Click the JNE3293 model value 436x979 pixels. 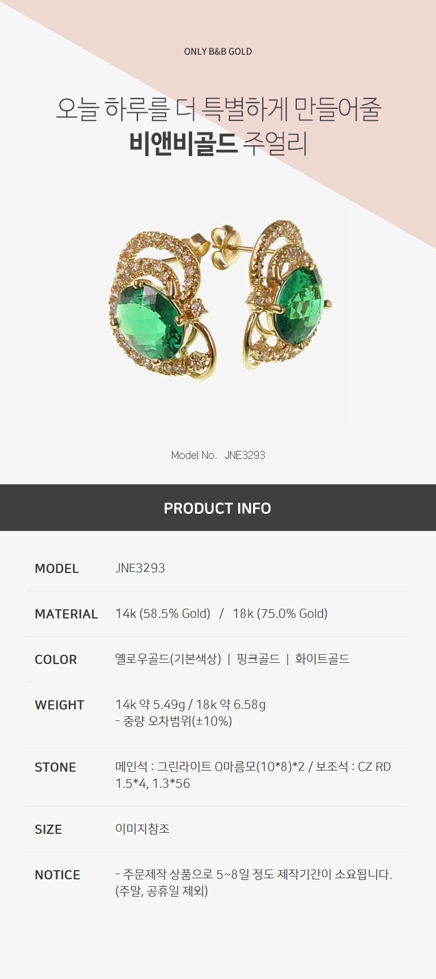point(140,568)
